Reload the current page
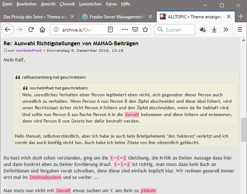247x194 pixels. coord(31,30)
